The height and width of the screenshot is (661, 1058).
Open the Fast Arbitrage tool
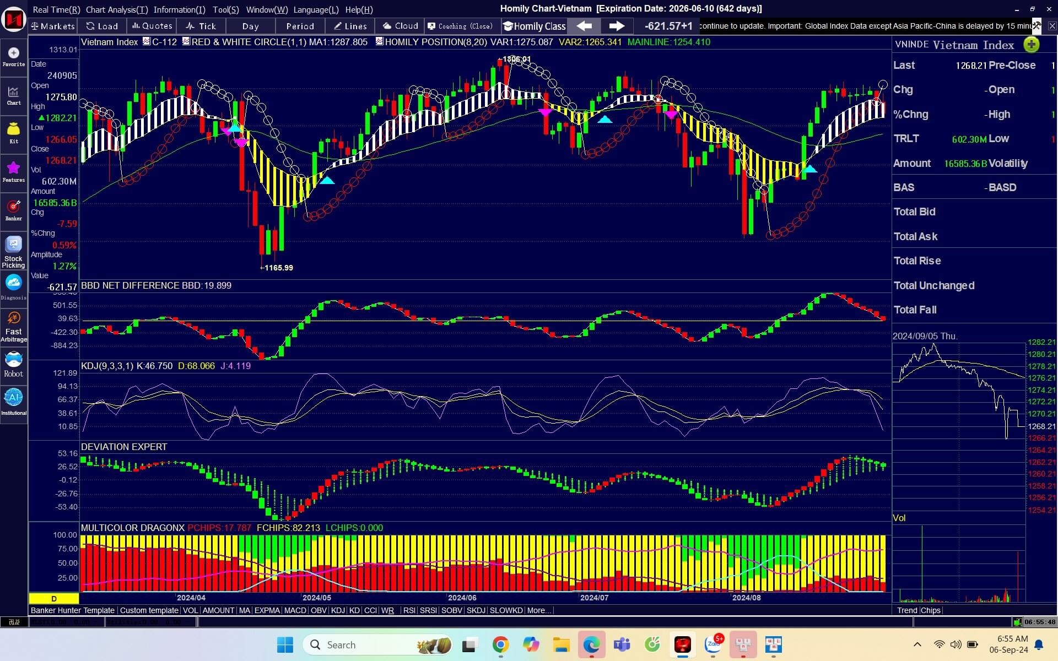pos(14,327)
